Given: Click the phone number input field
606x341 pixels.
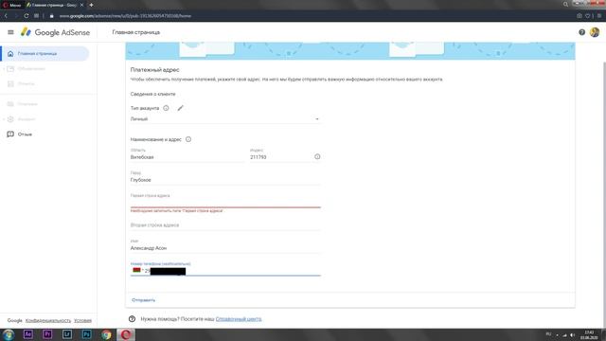Looking at the screenshot, I should tap(232, 271).
